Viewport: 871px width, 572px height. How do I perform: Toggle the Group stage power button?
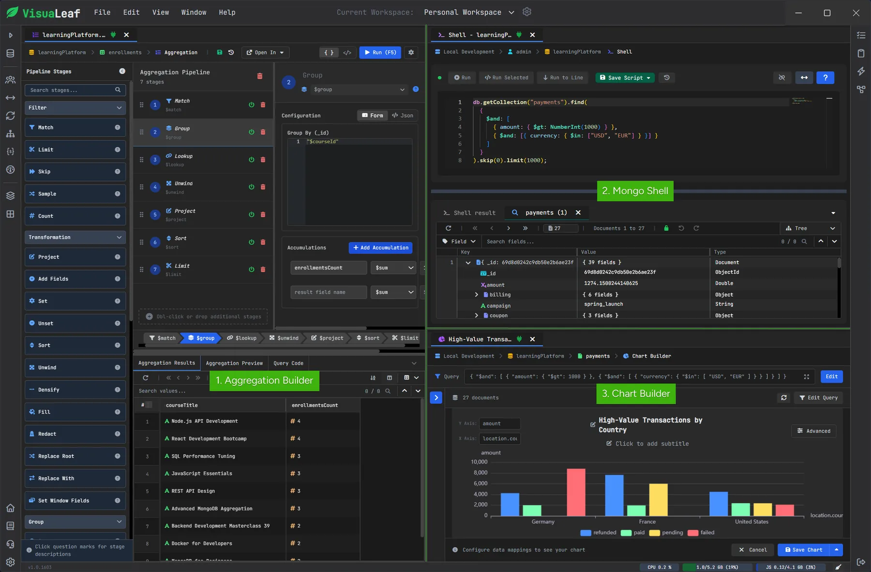coord(252,132)
